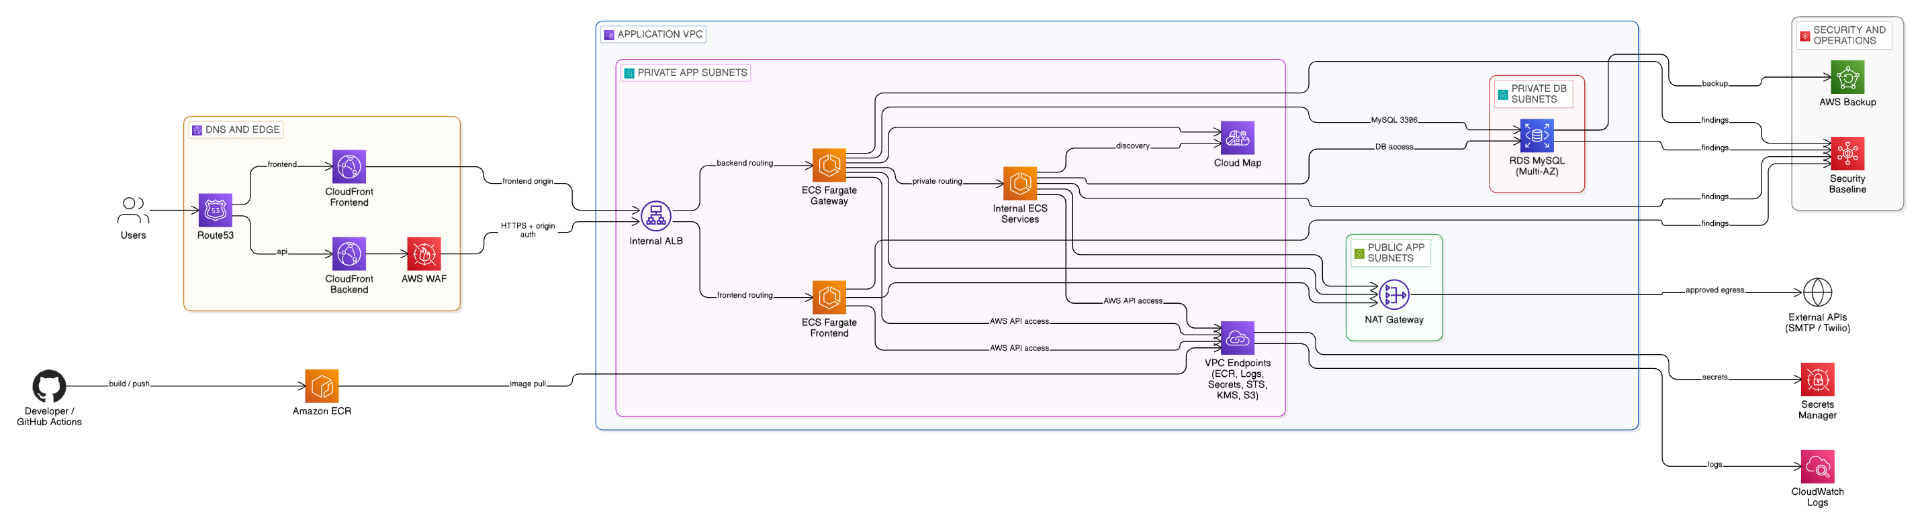Click the CloudFront Frontend icon
This screenshot has width=1920, height=517.
point(349,166)
